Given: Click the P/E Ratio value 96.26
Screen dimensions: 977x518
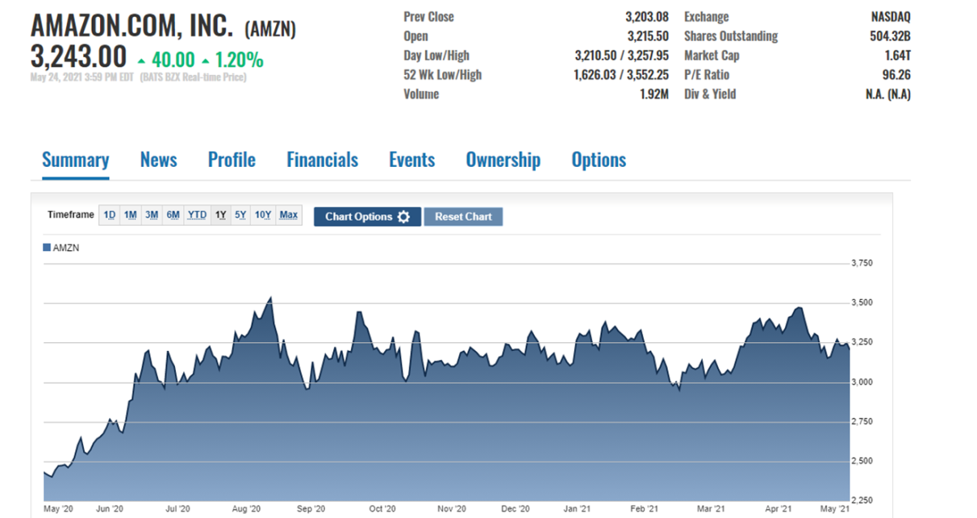Looking at the screenshot, I should click(x=896, y=75).
